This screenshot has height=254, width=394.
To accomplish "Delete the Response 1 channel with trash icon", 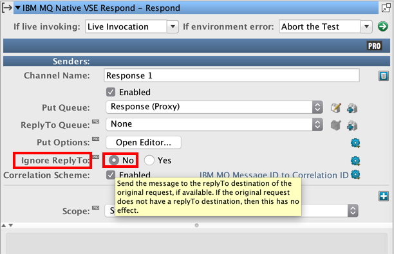I will pyautogui.click(x=384, y=75).
